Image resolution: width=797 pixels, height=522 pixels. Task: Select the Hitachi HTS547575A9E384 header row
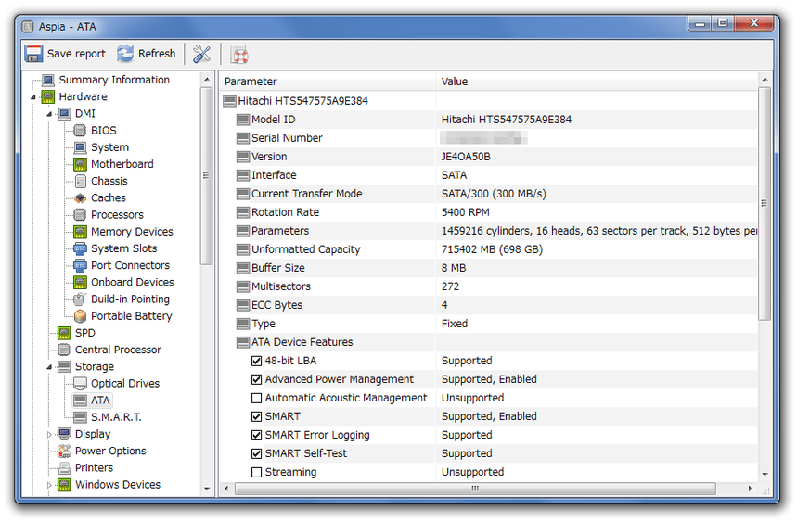489,101
